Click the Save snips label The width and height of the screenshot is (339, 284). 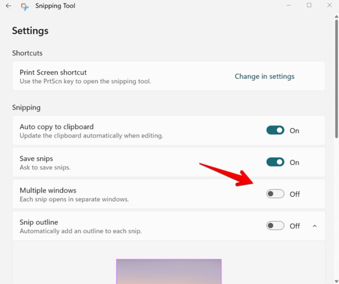(36, 159)
